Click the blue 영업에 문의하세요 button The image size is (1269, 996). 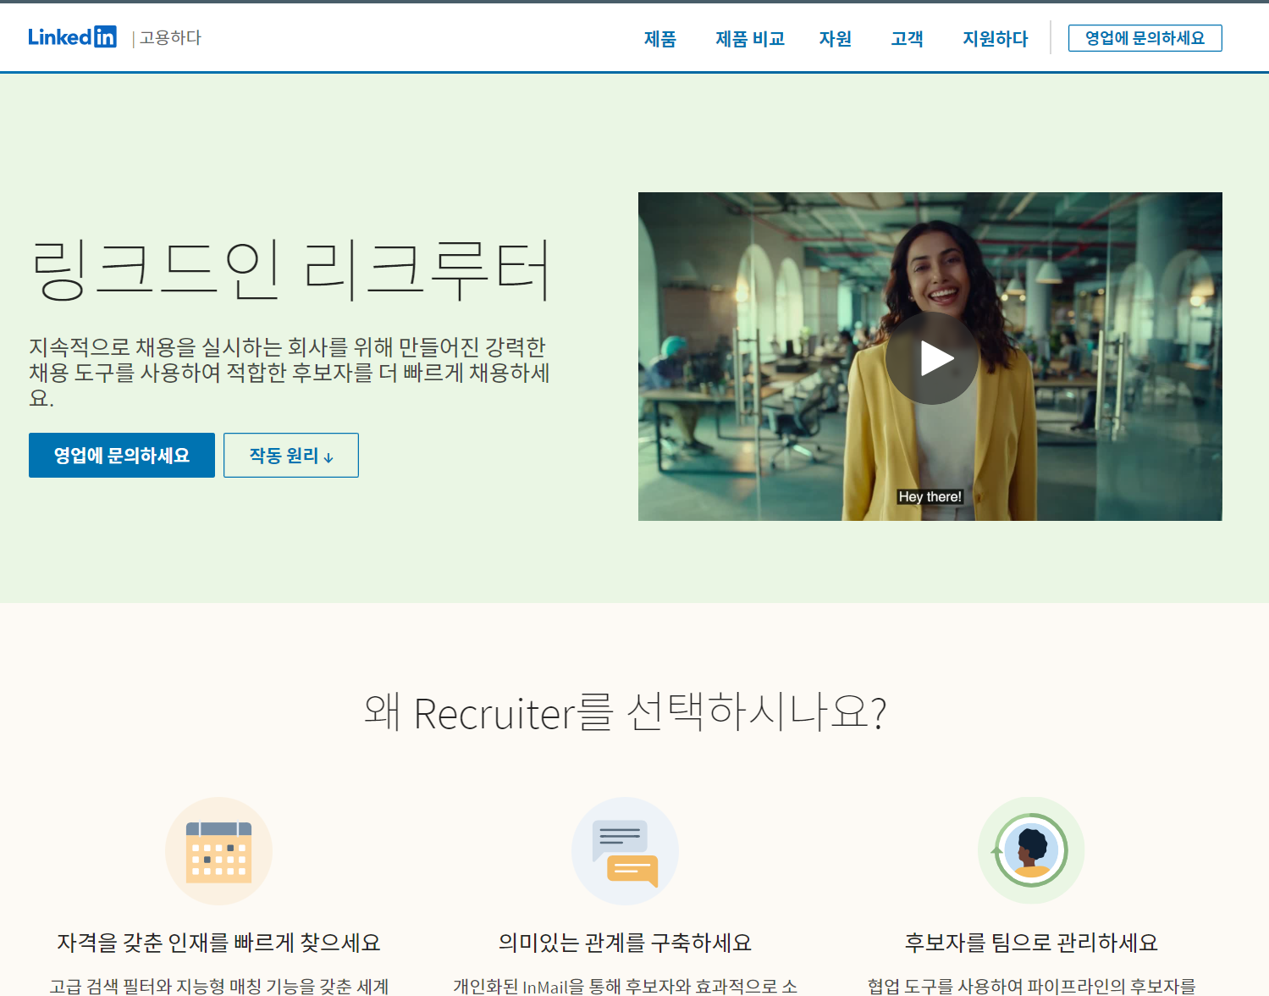pyautogui.click(x=121, y=455)
